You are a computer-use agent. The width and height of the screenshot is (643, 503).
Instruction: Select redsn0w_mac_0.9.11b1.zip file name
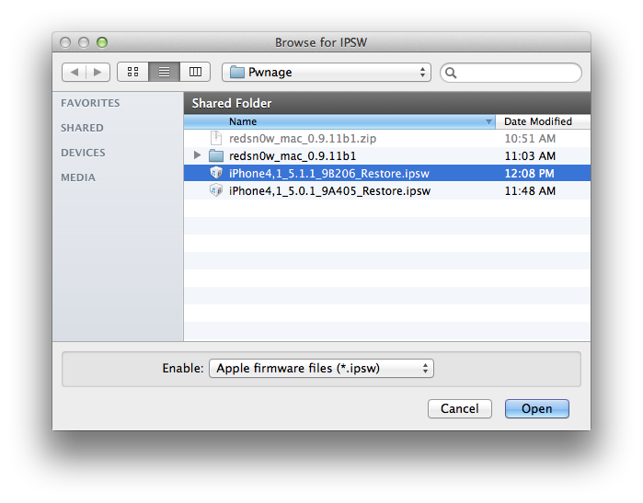tap(303, 139)
